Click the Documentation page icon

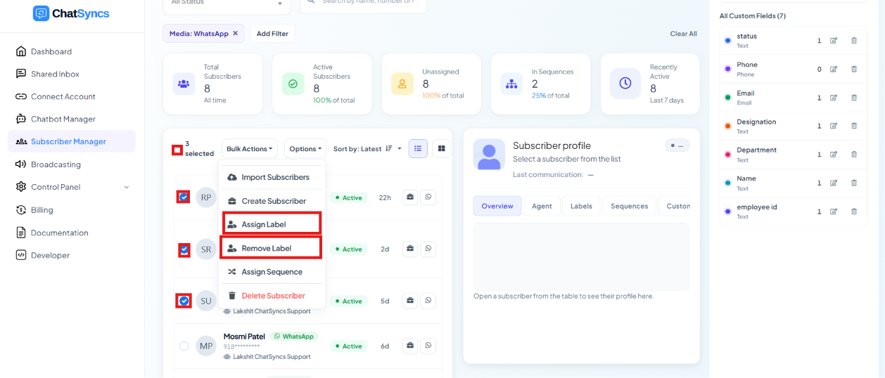tap(21, 233)
